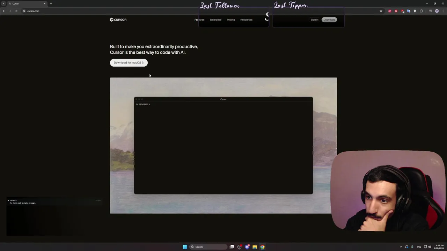
Task: Click the header Download button
Action: [329, 20]
